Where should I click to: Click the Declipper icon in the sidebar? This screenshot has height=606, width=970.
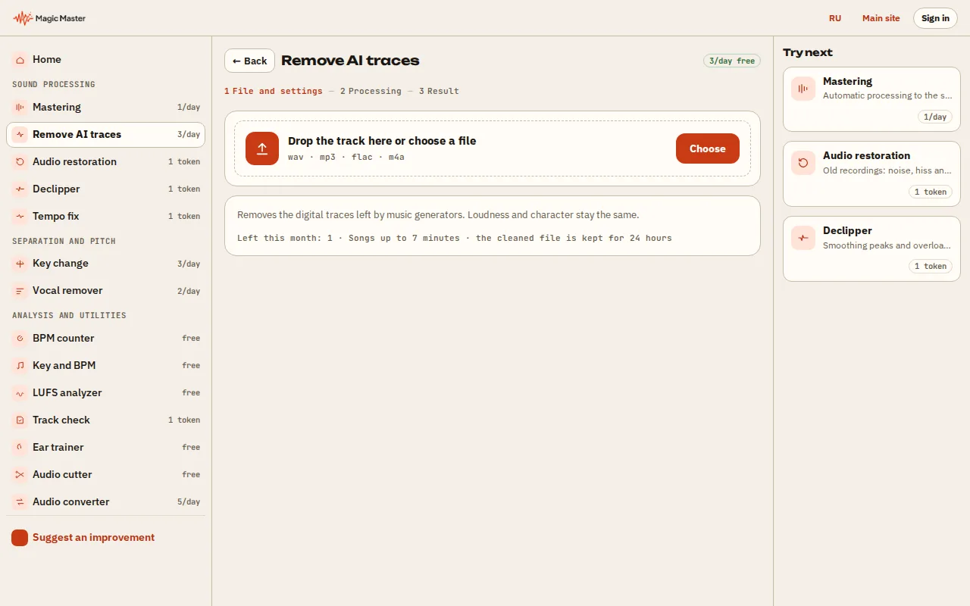click(20, 189)
